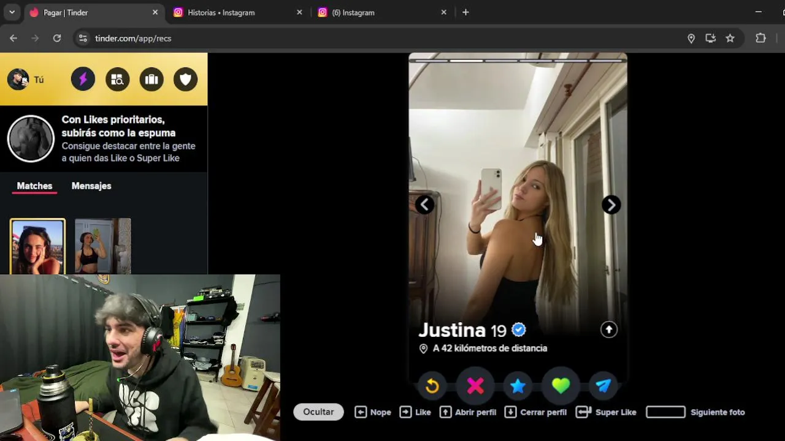
Task: Open the second match thumbnail
Action: coord(103,246)
